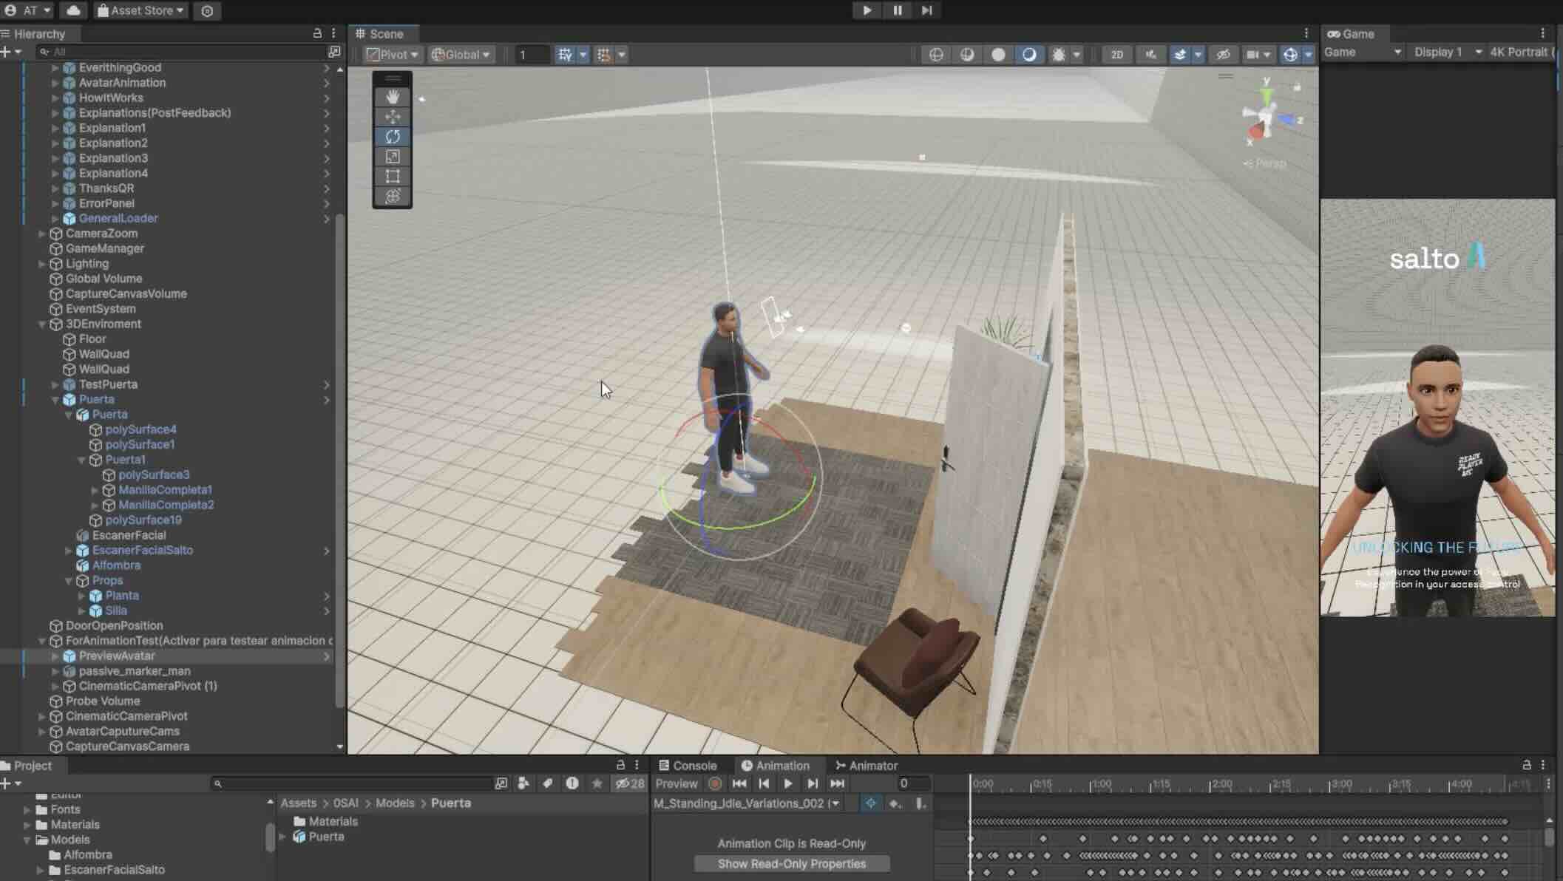Open Pivot handle position dropdown
The height and width of the screenshot is (881, 1563).
pos(393,55)
